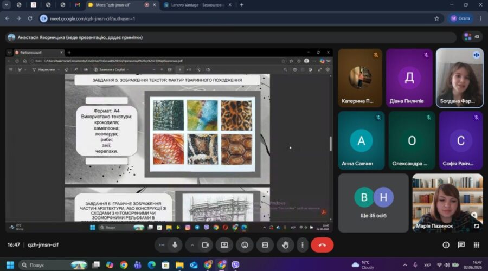
Task: View site info icon beside meet.google.com URL
Action: pos(43,18)
